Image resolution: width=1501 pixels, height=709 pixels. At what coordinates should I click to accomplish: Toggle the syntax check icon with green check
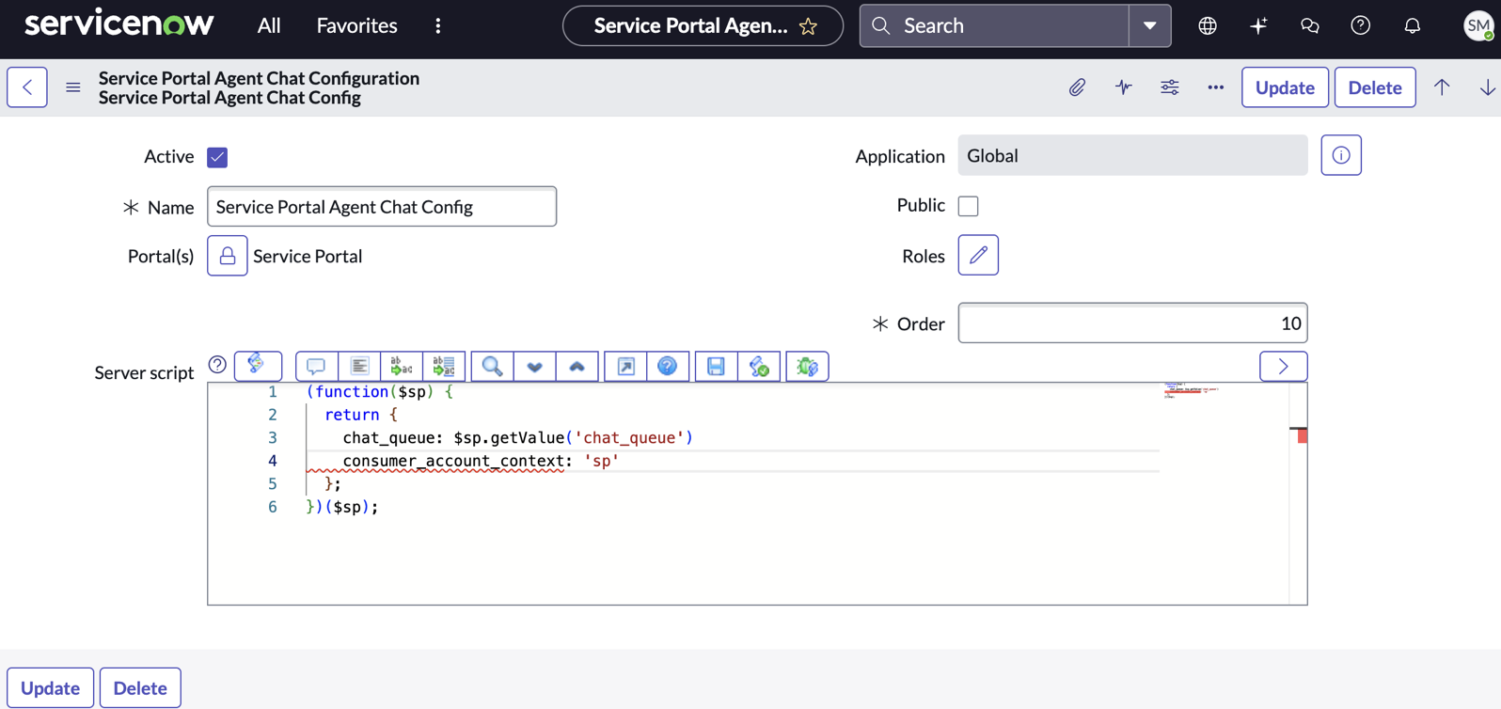759,366
